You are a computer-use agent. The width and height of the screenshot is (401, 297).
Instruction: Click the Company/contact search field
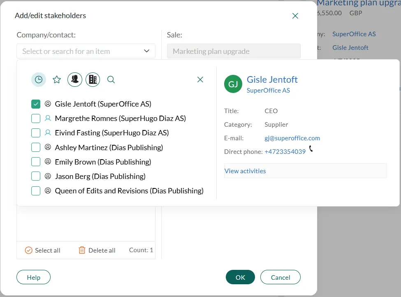click(x=80, y=51)
